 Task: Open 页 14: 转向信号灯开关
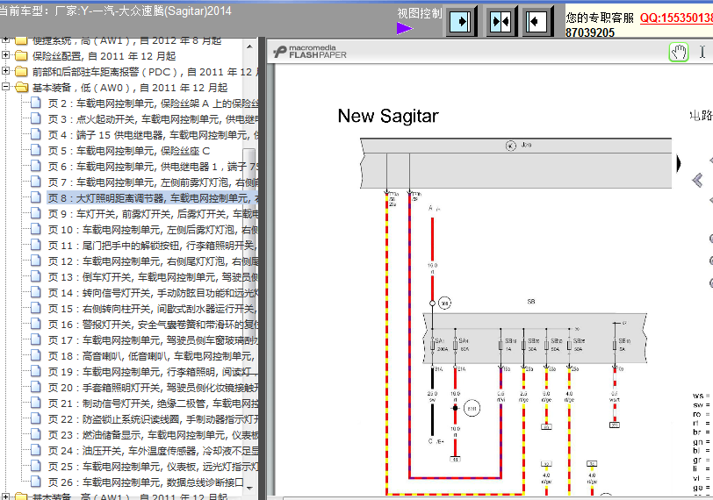coord(153,293)
